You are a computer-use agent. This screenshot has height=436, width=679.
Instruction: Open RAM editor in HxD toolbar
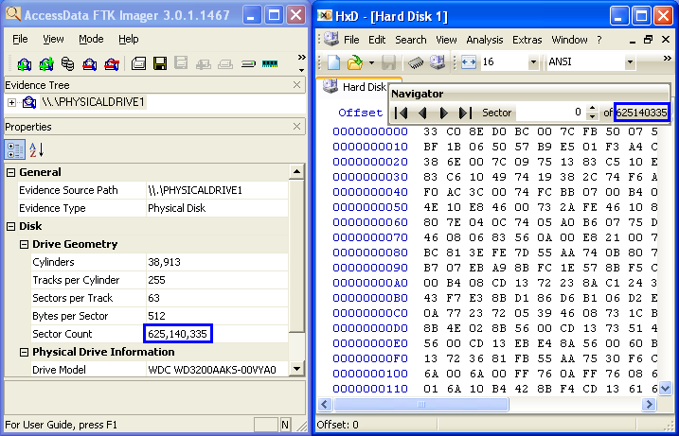[415, 62]
